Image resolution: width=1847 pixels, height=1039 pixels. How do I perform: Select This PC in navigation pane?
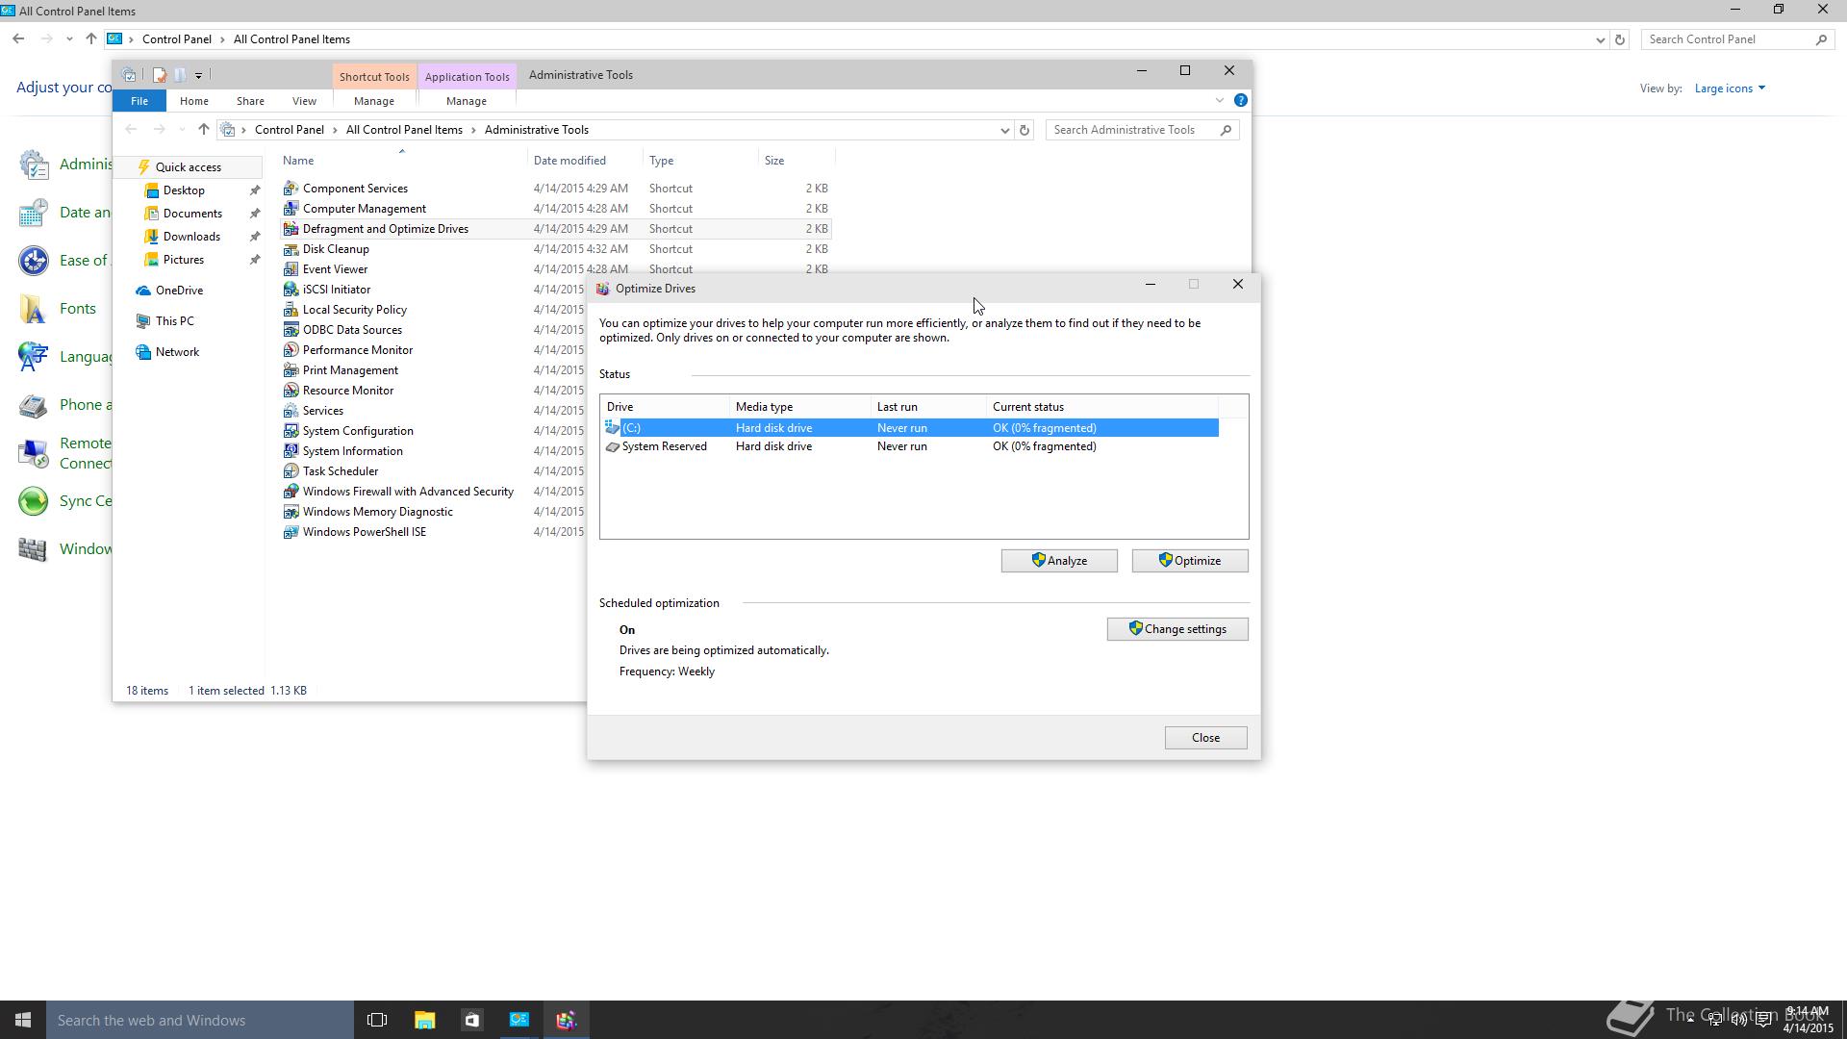pyautogui.click(x=174, y=321)
